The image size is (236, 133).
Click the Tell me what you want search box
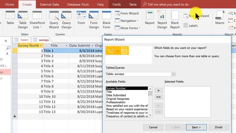point(166,4)
